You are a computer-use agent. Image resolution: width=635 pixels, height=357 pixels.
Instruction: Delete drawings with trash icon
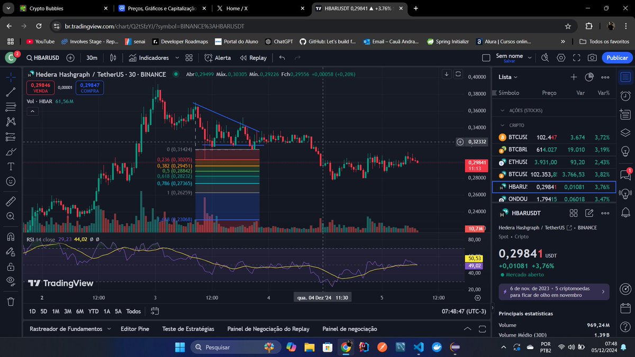point(11,301)
